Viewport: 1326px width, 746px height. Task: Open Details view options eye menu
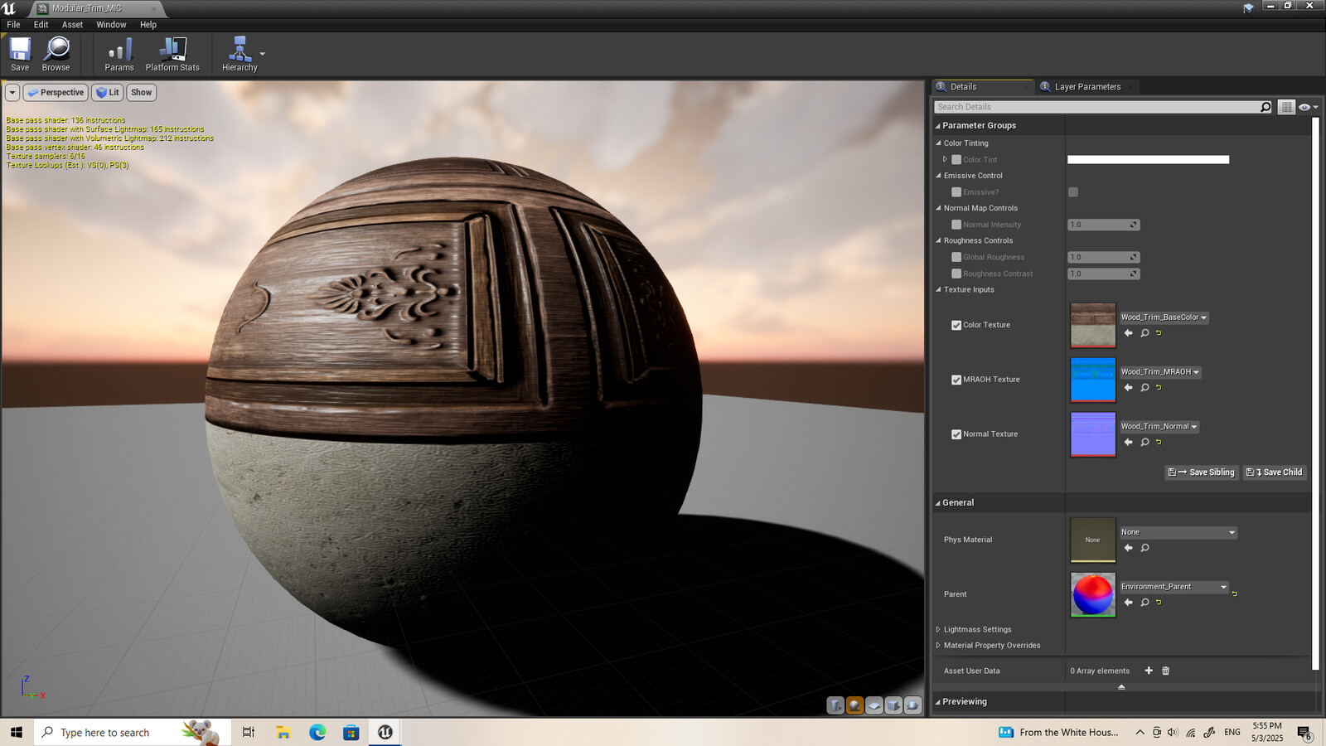point(1309,107)
